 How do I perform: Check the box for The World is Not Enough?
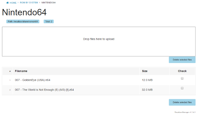point(182,88)
